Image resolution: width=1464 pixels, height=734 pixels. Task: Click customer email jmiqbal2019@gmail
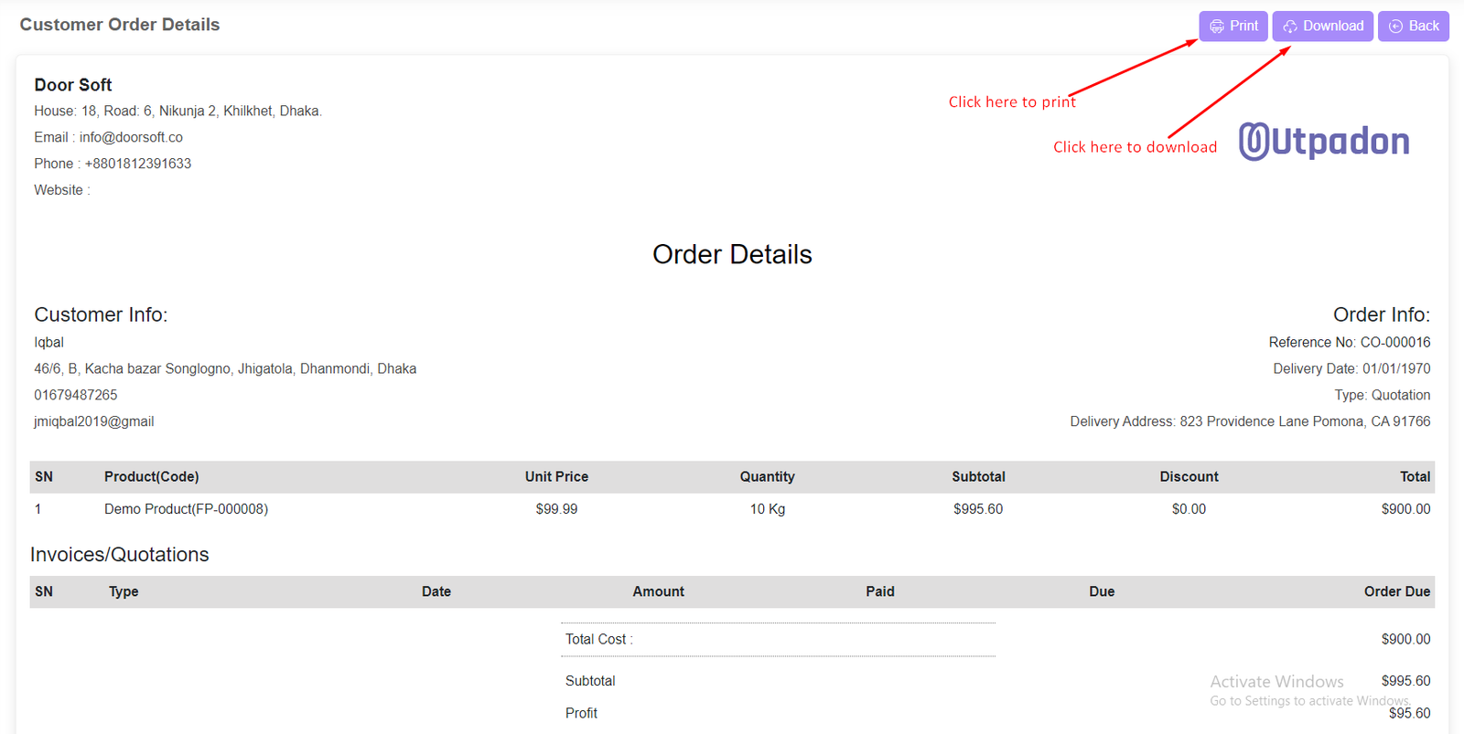tap(94, 421)
